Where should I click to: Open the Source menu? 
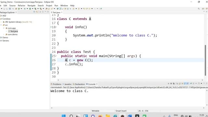[x=12, y=6]
